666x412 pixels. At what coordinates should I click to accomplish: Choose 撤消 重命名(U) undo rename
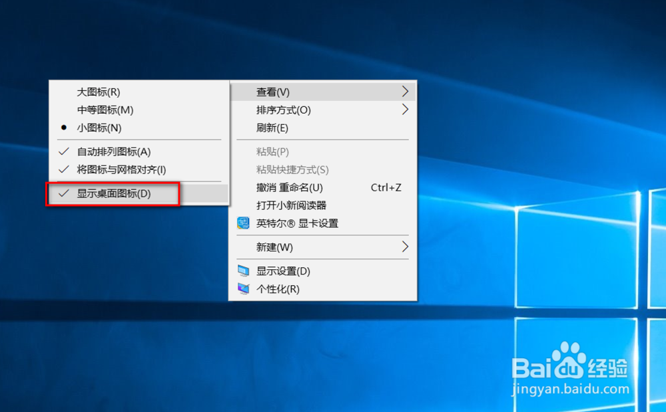[322, 187]
